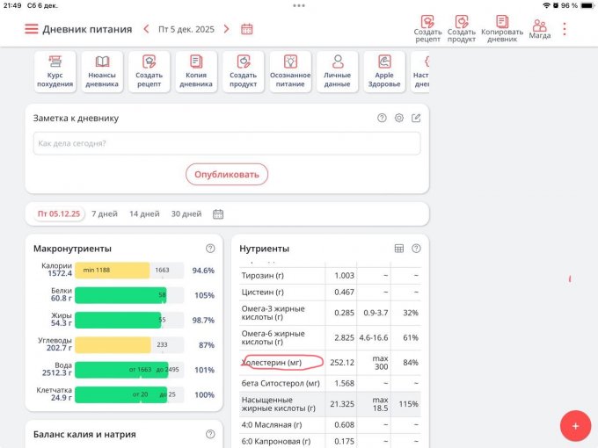Screen dimensions: 598x448
Task: Open the three-dot overflow menu
Action: pos(565,29)
